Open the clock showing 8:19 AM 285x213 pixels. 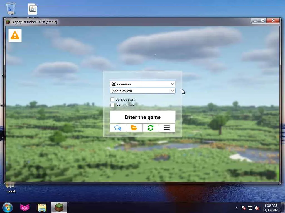271,208
